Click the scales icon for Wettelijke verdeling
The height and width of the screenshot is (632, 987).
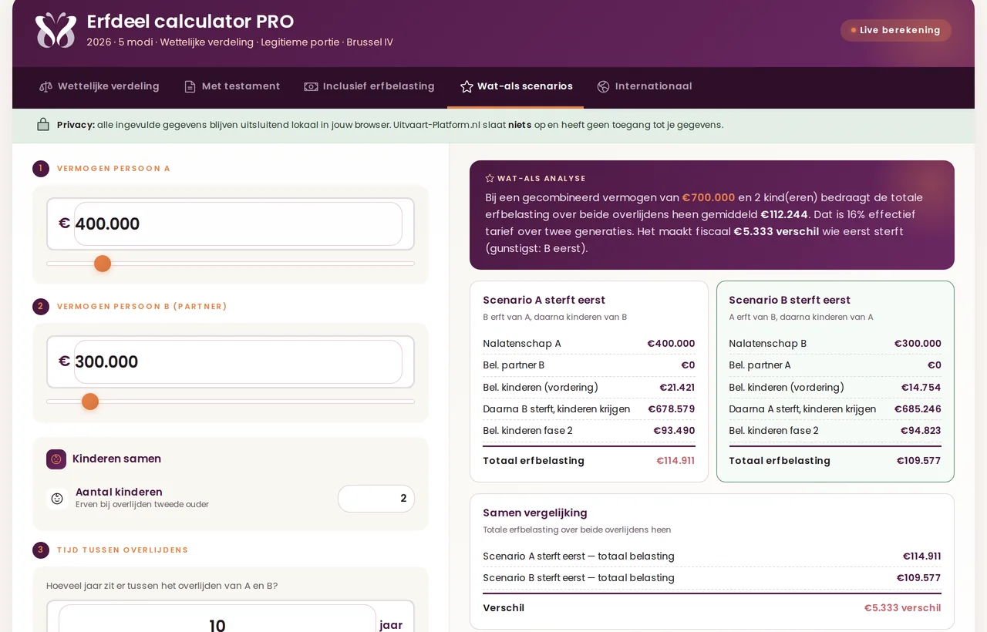pos(45,86)
